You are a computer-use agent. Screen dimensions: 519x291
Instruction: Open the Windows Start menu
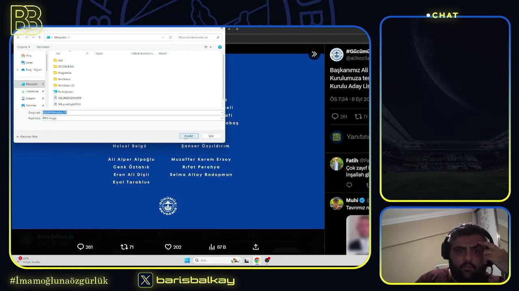coord(187,260)
